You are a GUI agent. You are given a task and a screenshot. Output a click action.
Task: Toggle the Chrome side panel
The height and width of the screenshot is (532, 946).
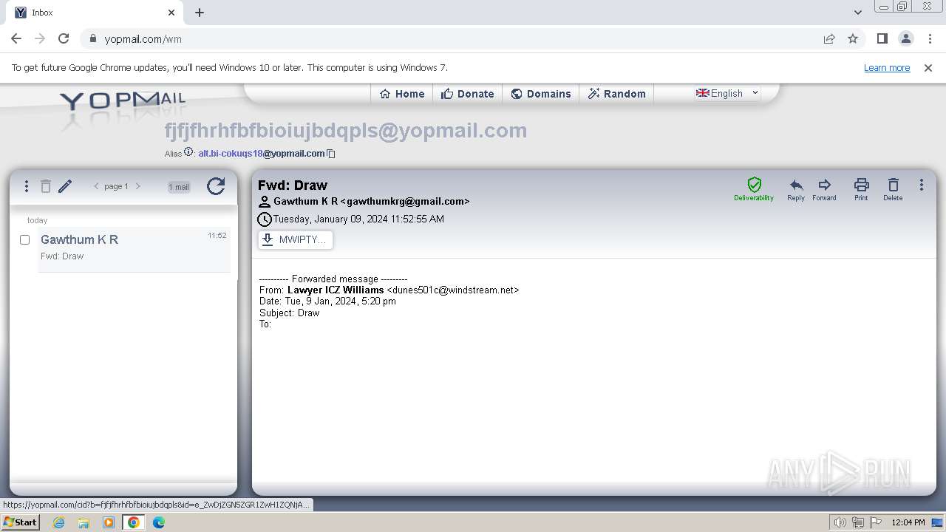pyautogui.click(x=882, y=38)
